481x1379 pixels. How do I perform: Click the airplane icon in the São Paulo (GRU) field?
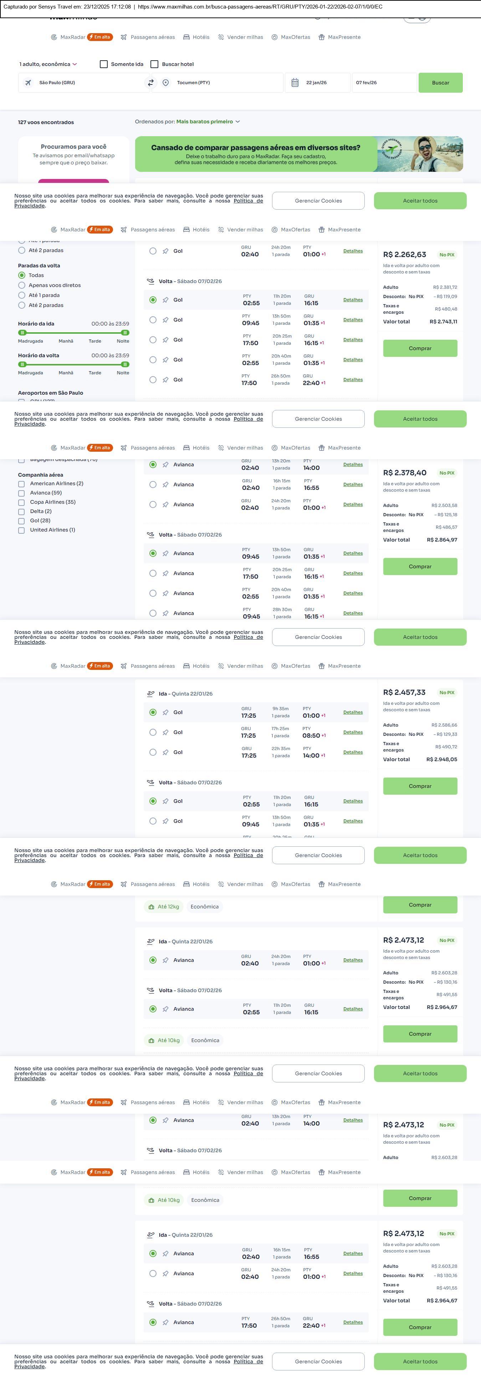29,83
